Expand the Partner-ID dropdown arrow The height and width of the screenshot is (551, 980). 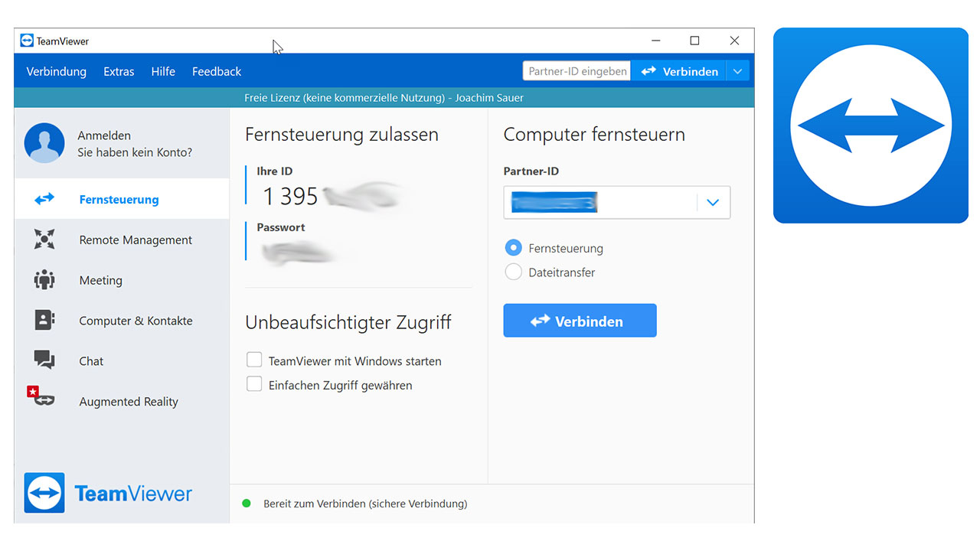point(713,203)
